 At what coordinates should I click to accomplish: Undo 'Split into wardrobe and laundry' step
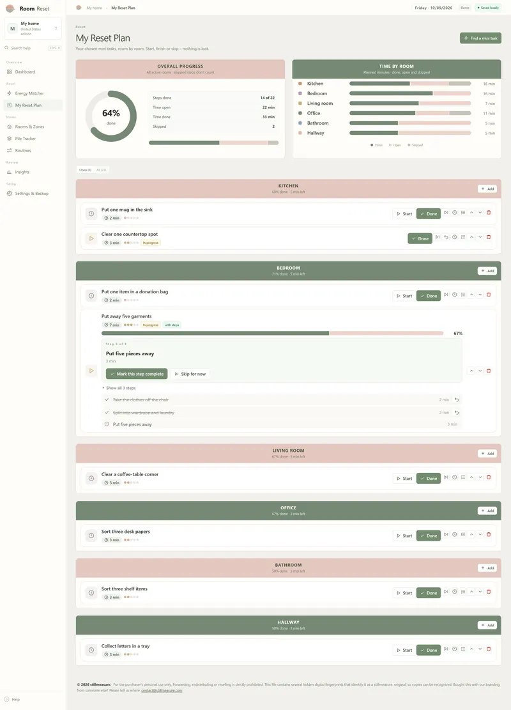(x=457, y=412)
